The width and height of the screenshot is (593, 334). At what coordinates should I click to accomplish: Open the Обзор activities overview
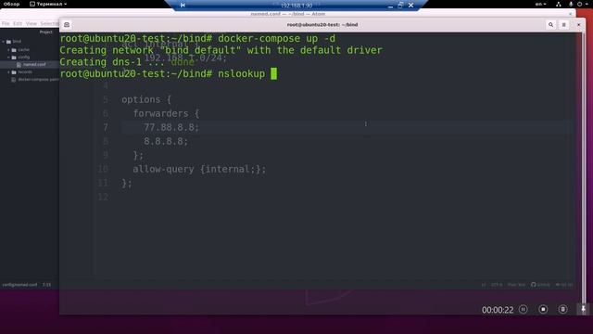point(11,4)
